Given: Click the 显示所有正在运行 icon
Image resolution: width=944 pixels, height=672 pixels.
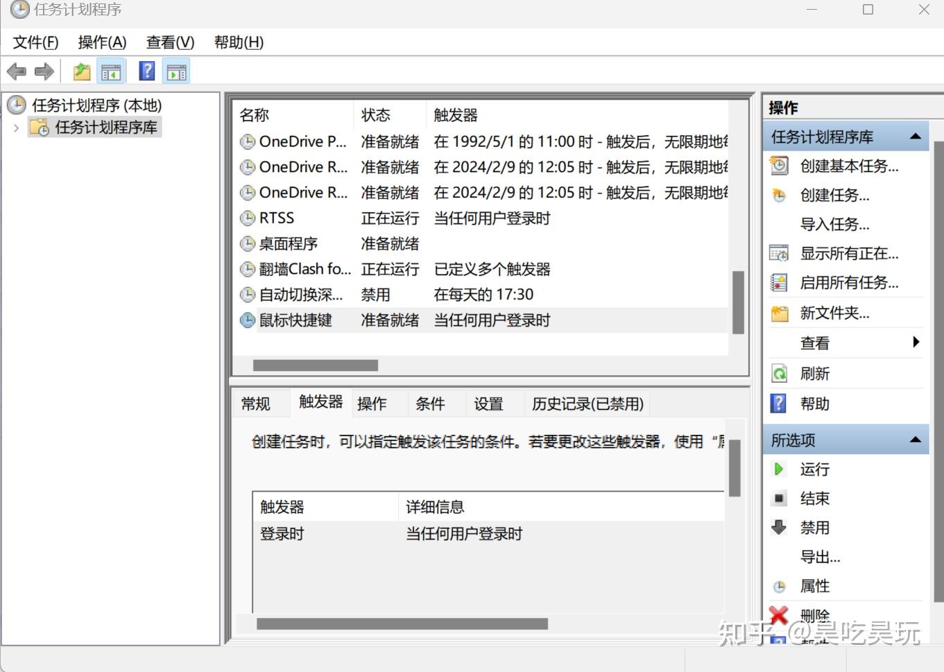Looking at the screenshot, I should [779, 253].
